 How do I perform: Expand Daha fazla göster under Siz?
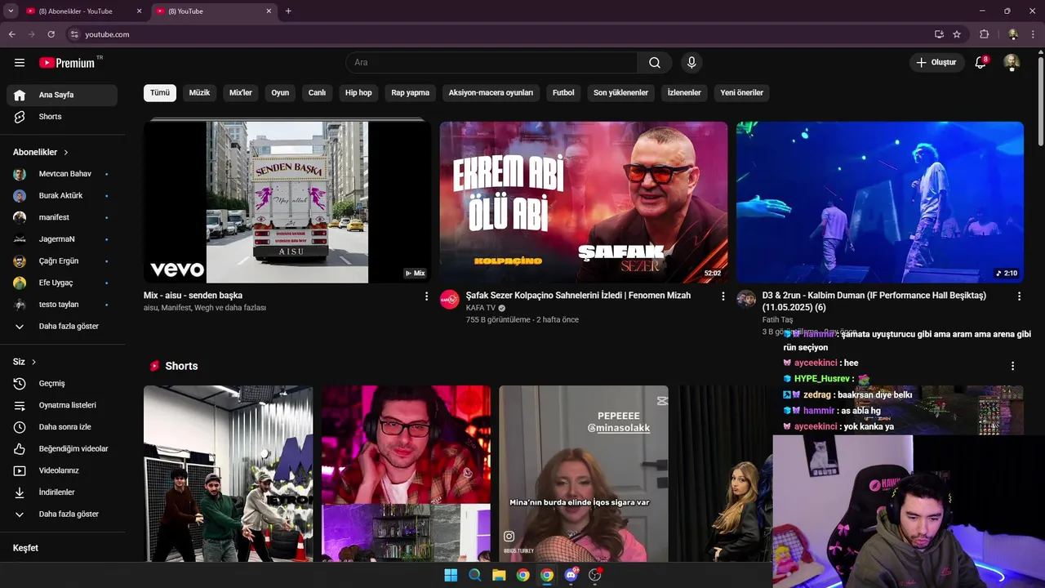[62, 514]
